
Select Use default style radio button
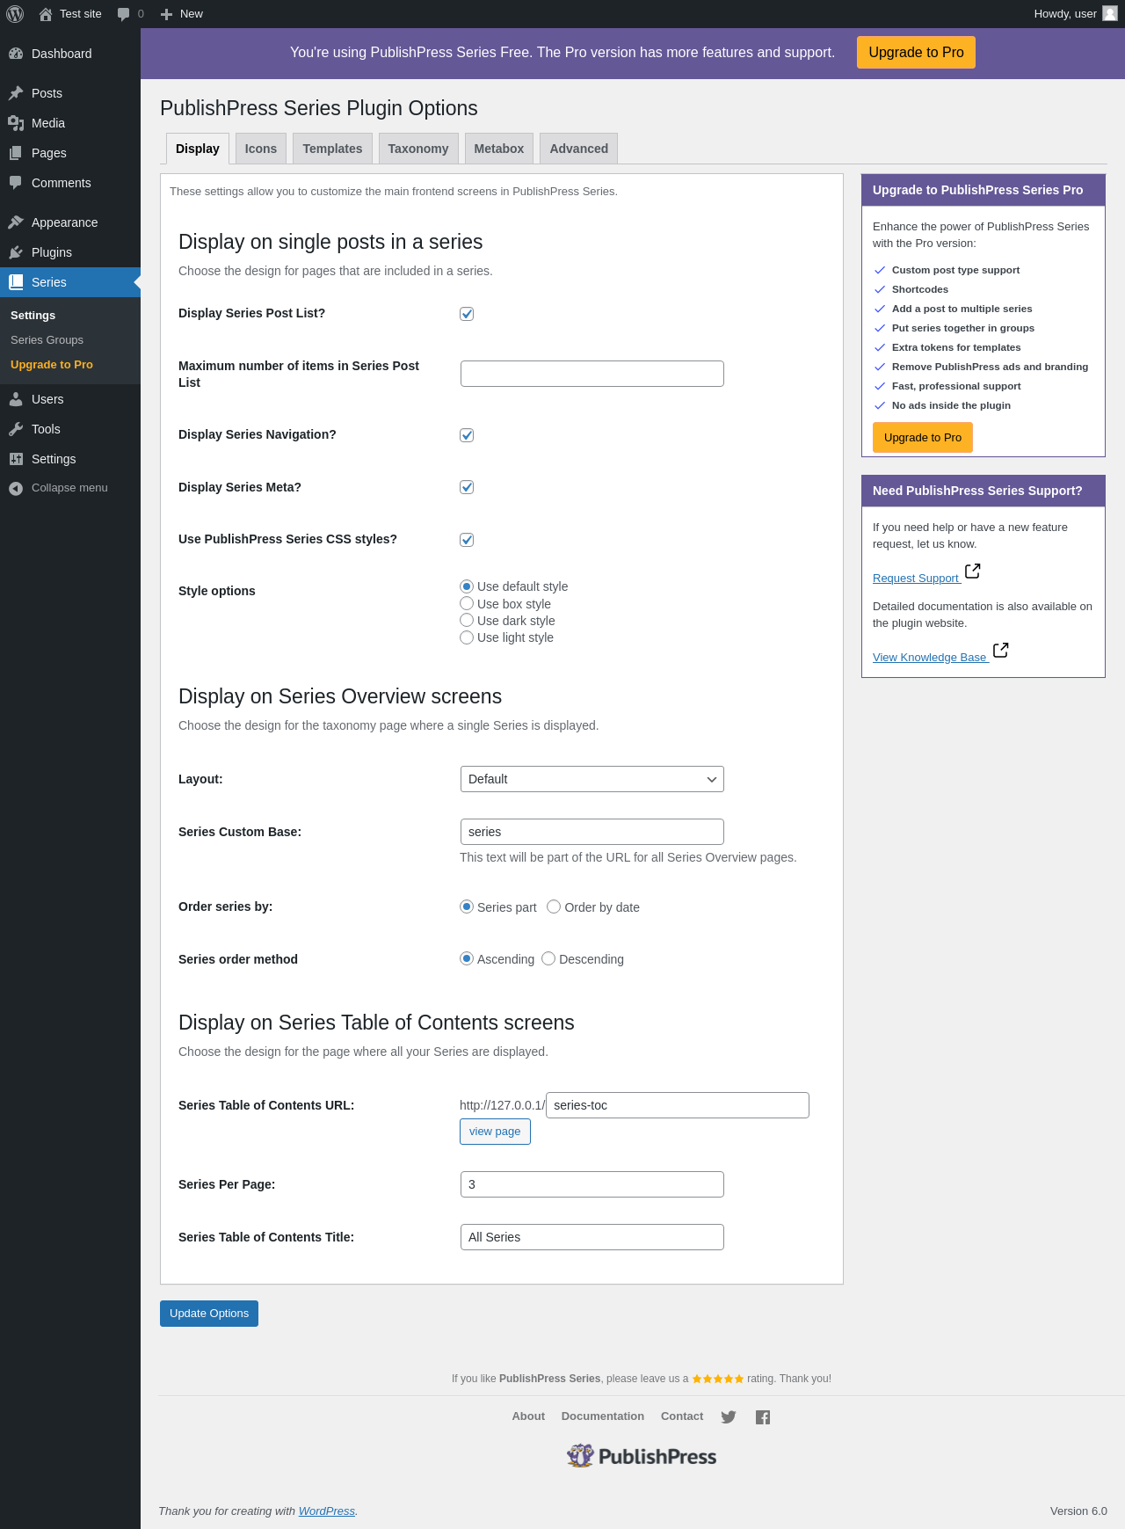coord(467,586)
